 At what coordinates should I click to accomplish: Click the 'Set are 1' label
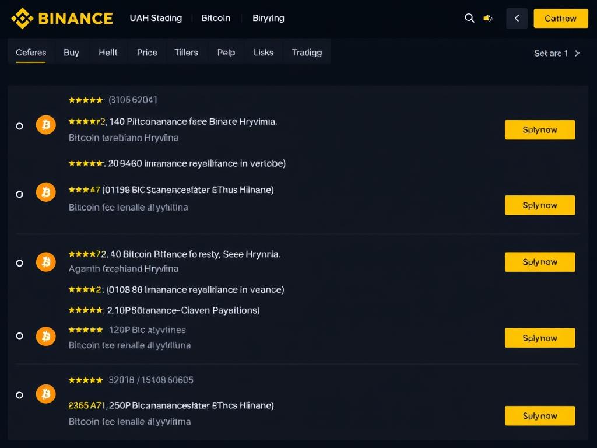[x=550, y=53]
